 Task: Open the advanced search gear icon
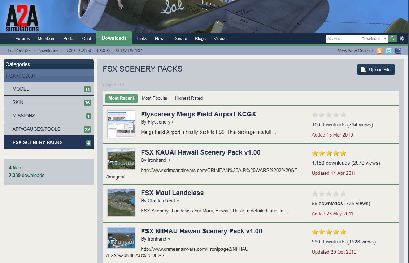pos(402,39)
